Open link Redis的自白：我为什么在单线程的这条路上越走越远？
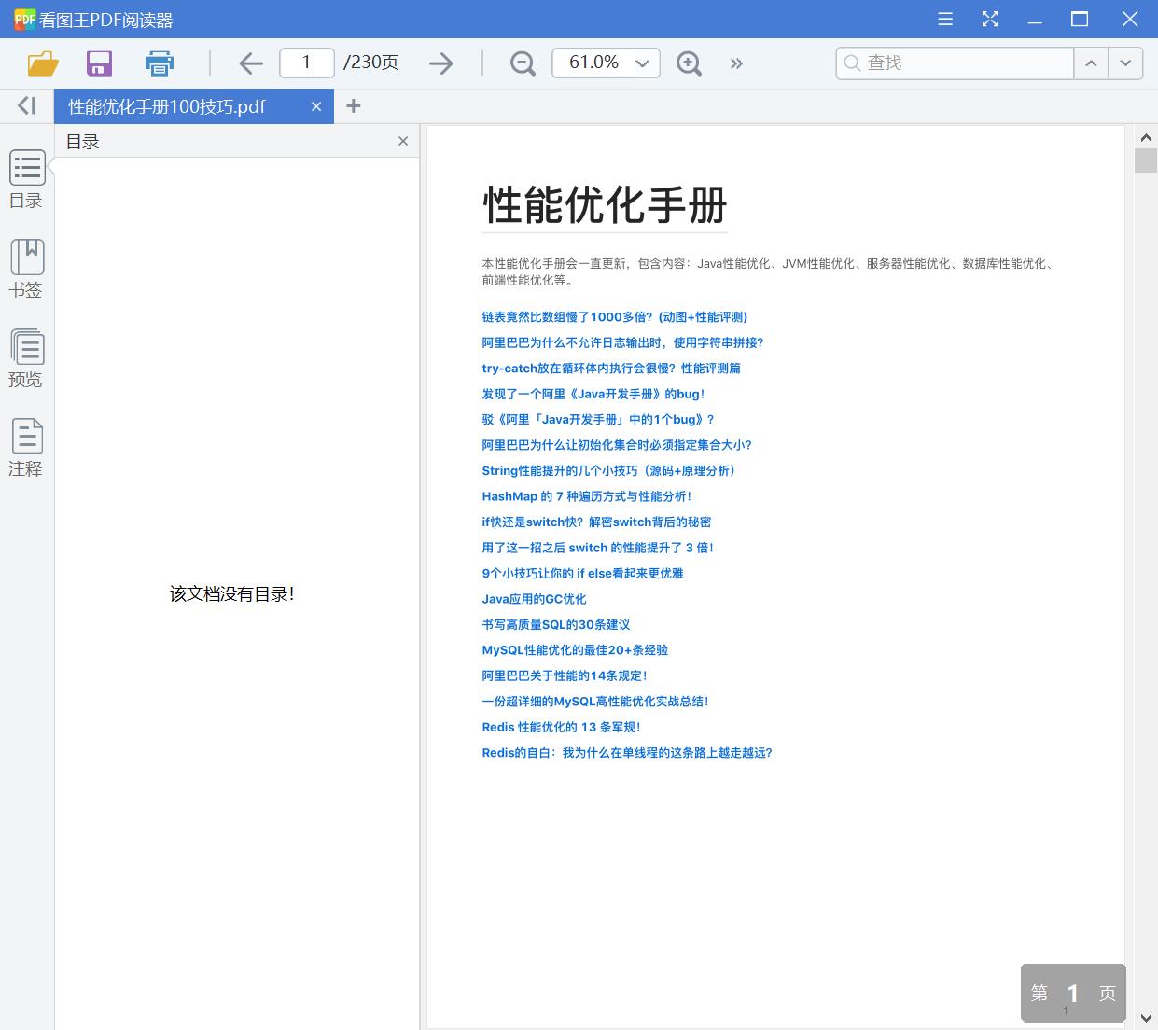This screenshot has width=1158, height=1030. coord(627,753)
